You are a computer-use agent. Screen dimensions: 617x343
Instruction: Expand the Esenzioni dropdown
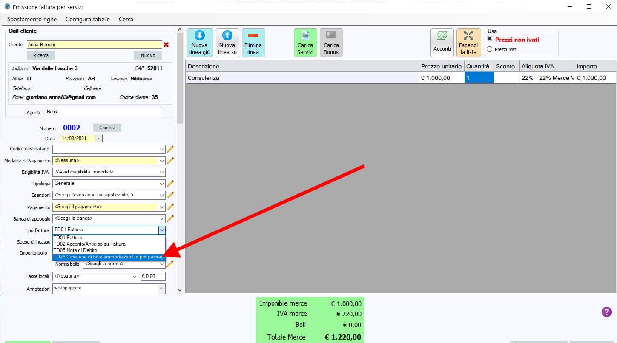click(162, 195)
